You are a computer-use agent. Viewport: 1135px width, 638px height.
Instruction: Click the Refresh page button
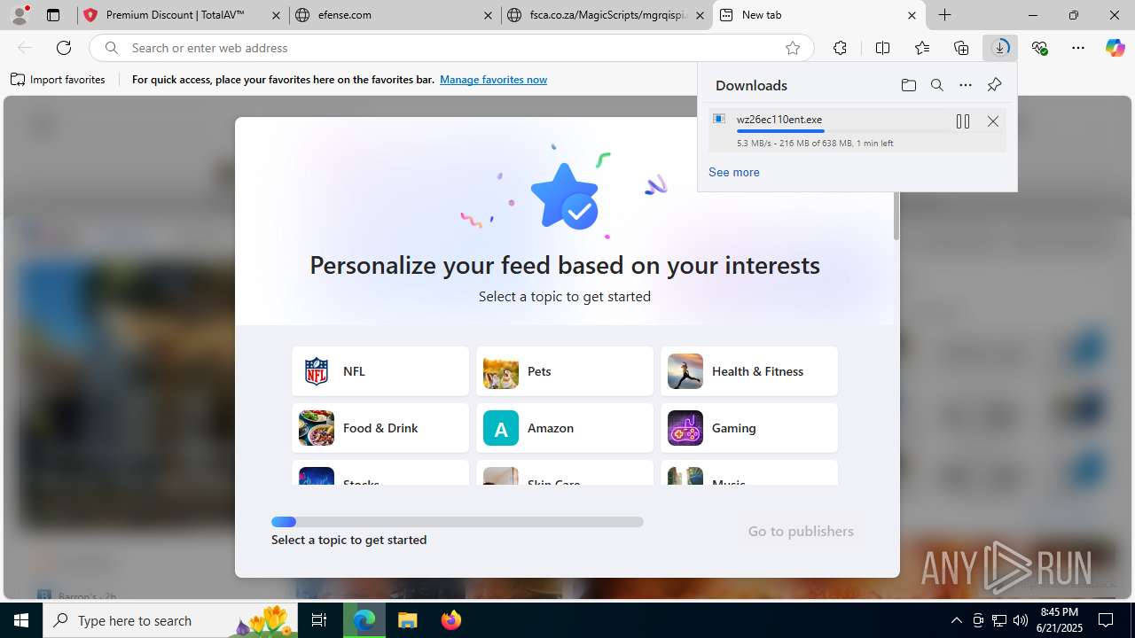click(x=64, y=48)
